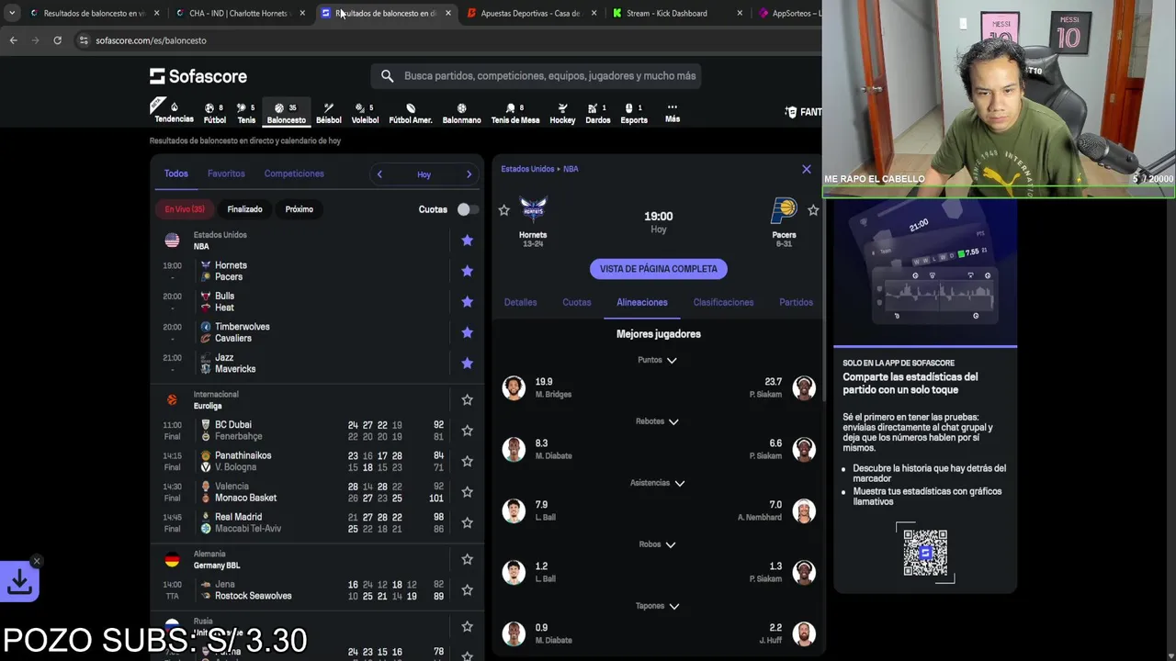This screenshot has width=1176, height=661.
Task: Filter by En Vivo (35)
Action: coord(185,209)
